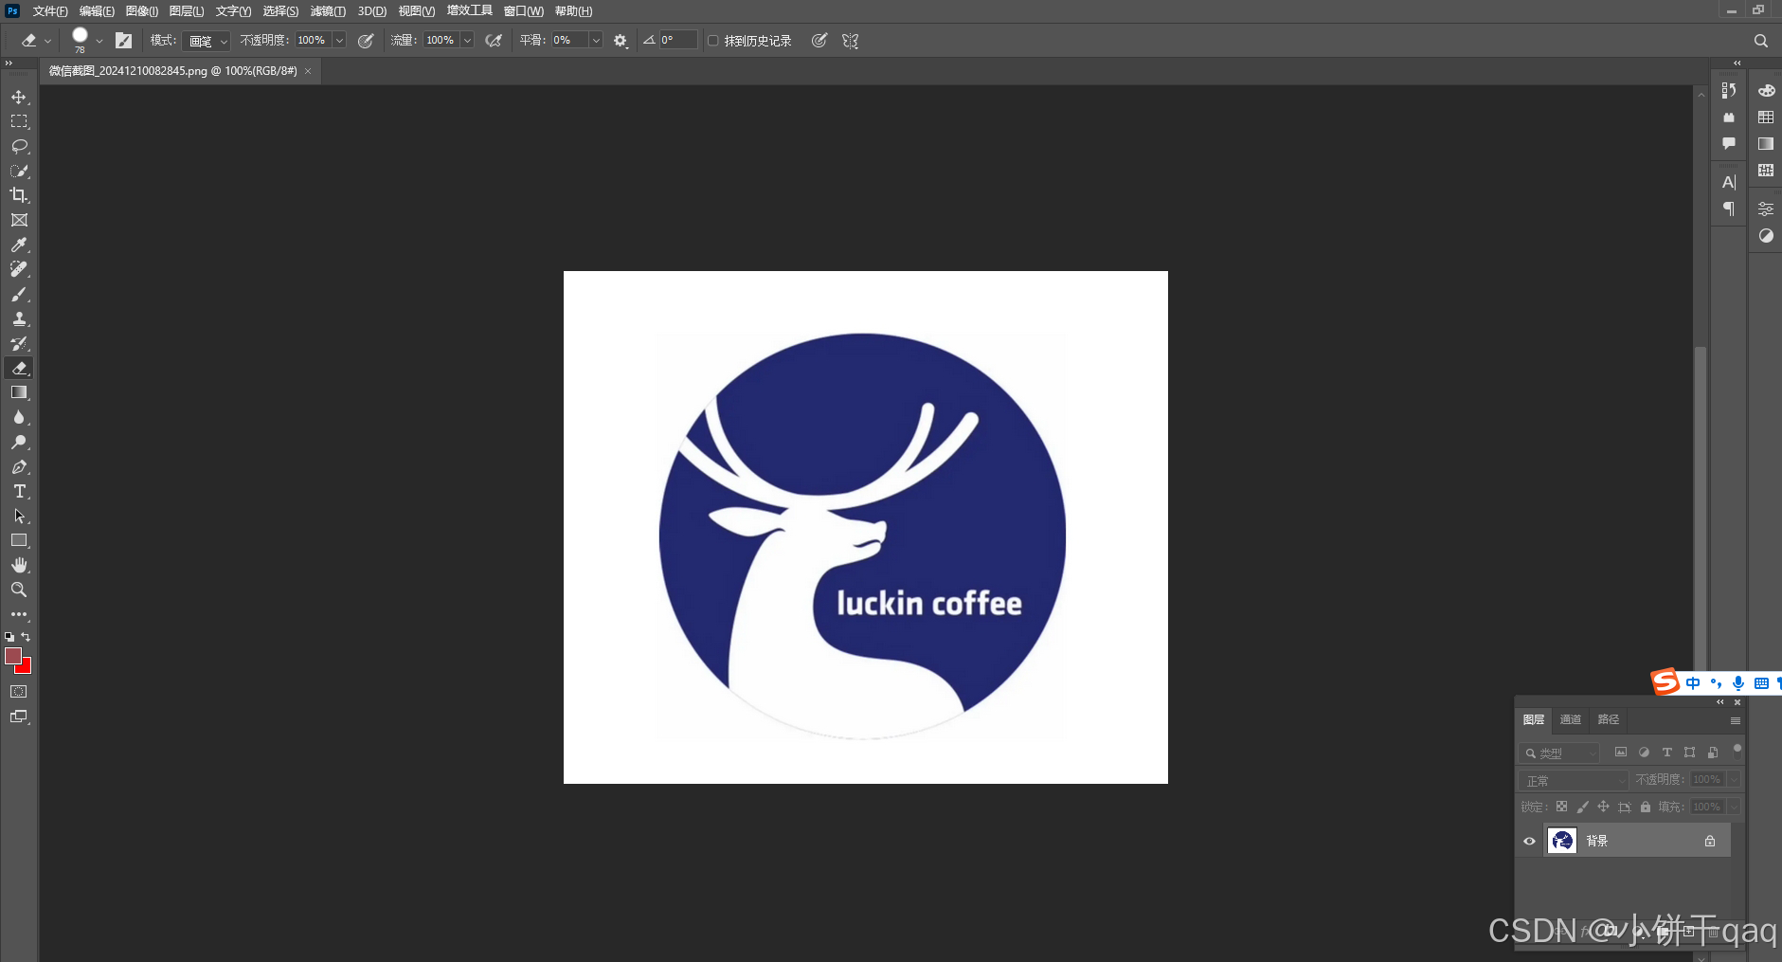
Task: Open the 滤镜(T) menu
Action: coord(328,11)
